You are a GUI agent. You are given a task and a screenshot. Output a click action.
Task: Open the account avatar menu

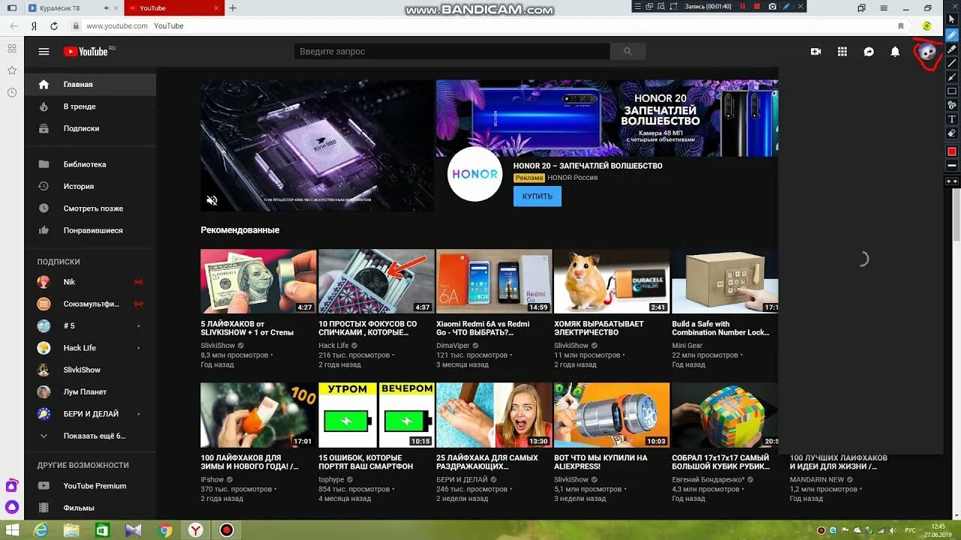coord(928,52)
